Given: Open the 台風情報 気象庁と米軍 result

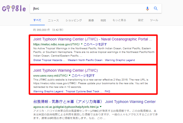Looking at the screenshot, I should point(94,102).
